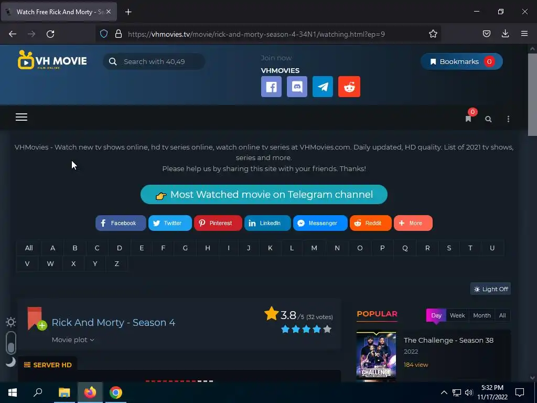Open Rick And Morty - Season 4 title link
The width and height of the screenshot is (537, 403).
pyautogui.click(x=113, y=323)
